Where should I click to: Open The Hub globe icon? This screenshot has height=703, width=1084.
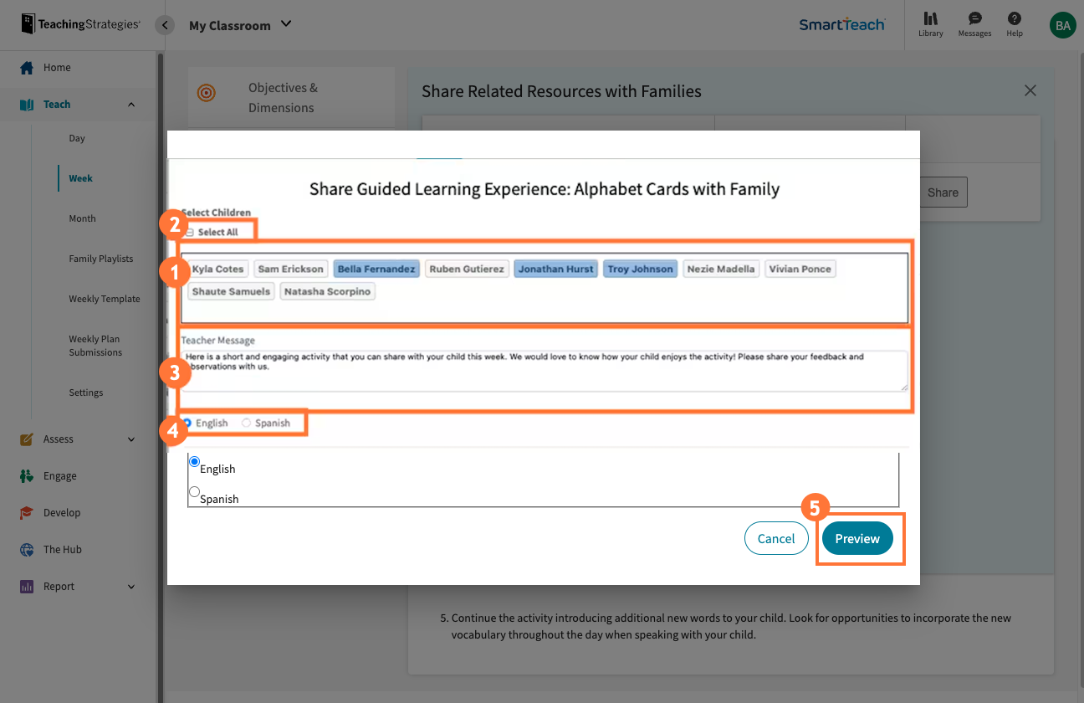[x=27, y=550]
